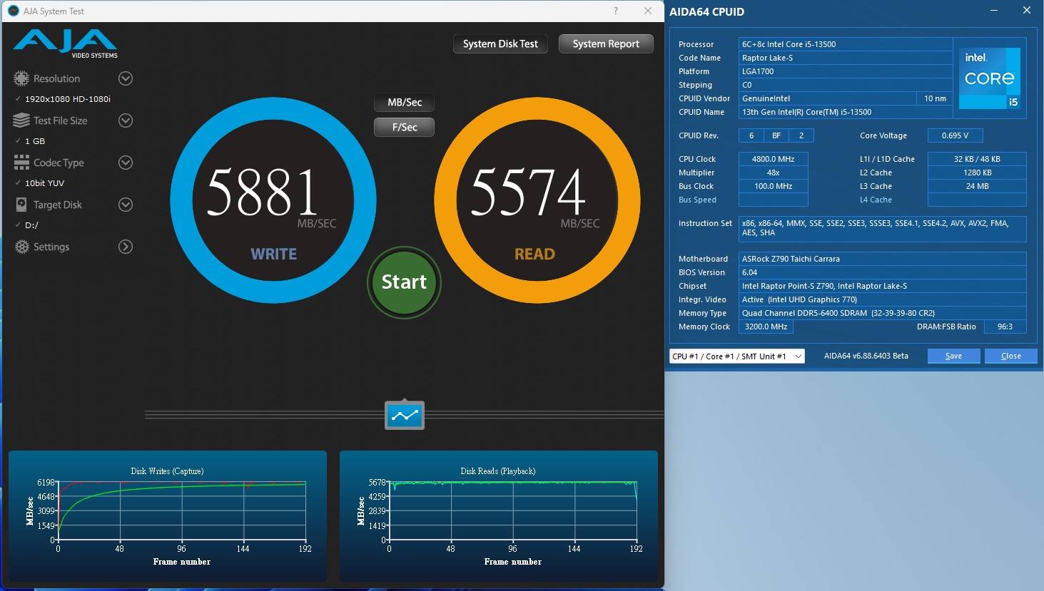This screenshot has height=591, width=1044.
Task: Click the Disk Reads (Playback) graph
Action: click(x=499, y=515)
